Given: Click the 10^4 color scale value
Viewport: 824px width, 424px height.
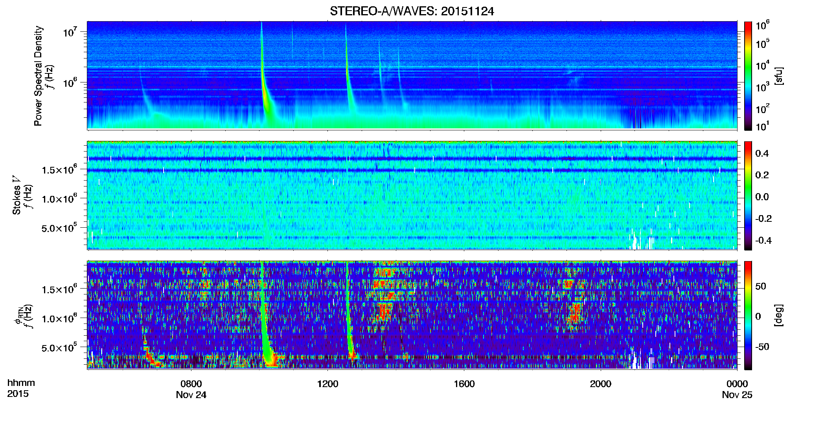Looking at the screenshot, I should (x=762, y=65).
